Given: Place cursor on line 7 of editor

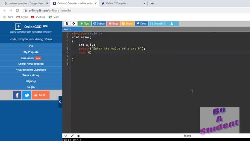Looking at the screenshot, I should 161,56.
